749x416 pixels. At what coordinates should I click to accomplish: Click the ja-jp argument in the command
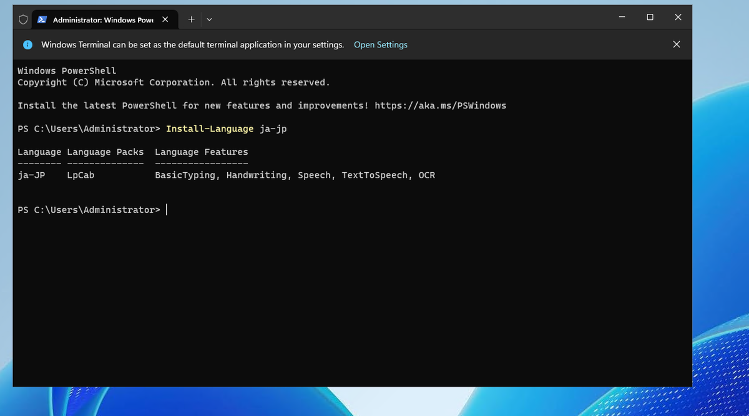point(273,128)
